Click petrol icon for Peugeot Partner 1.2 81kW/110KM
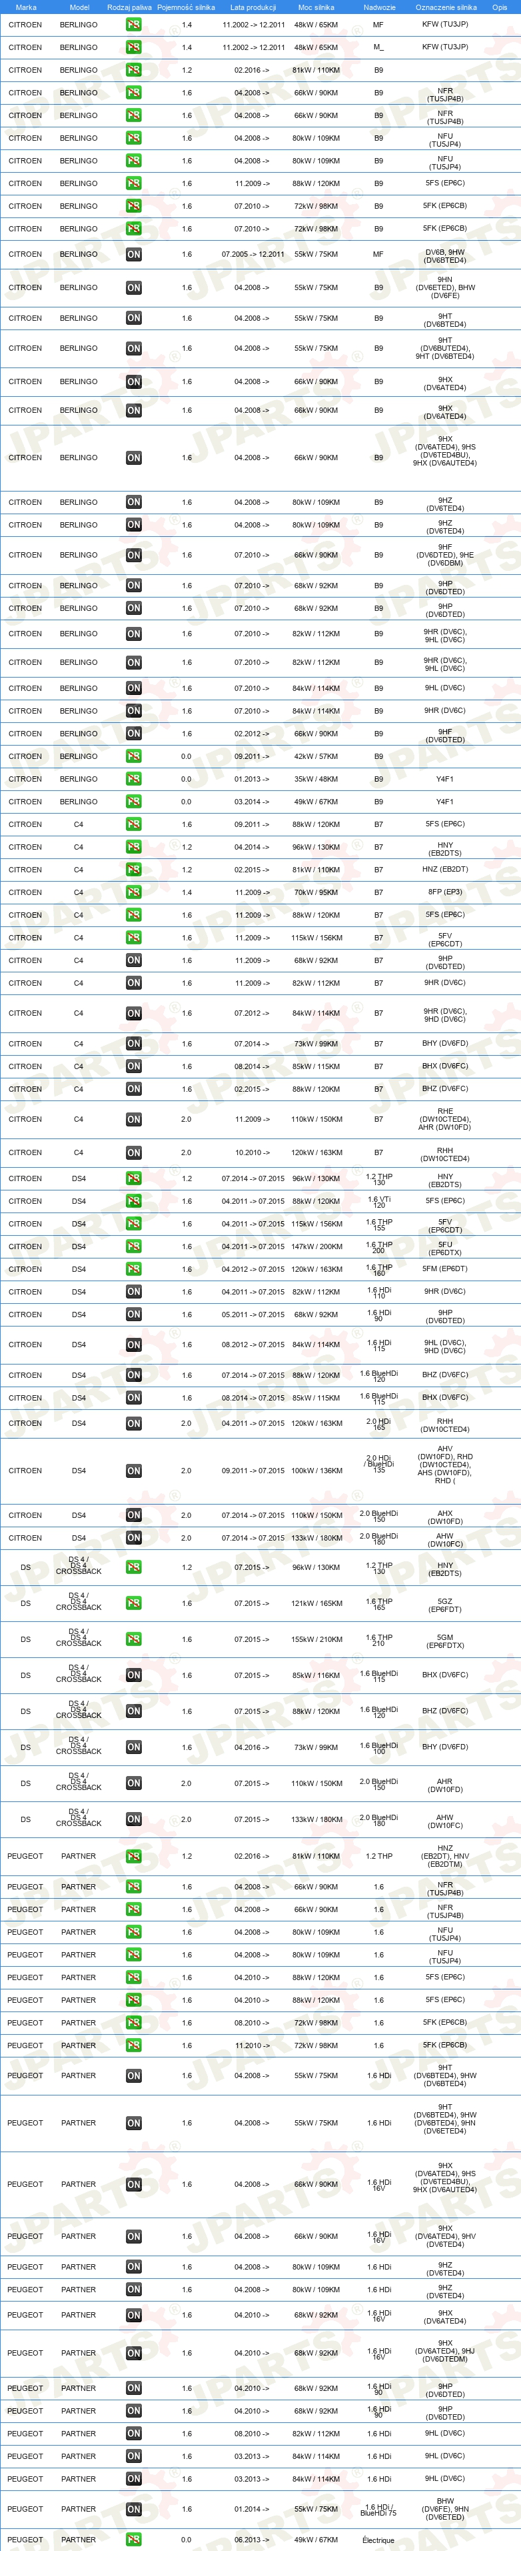Image resolution: width=521 pixels, height=2551 pixels. click(133, 1856)
